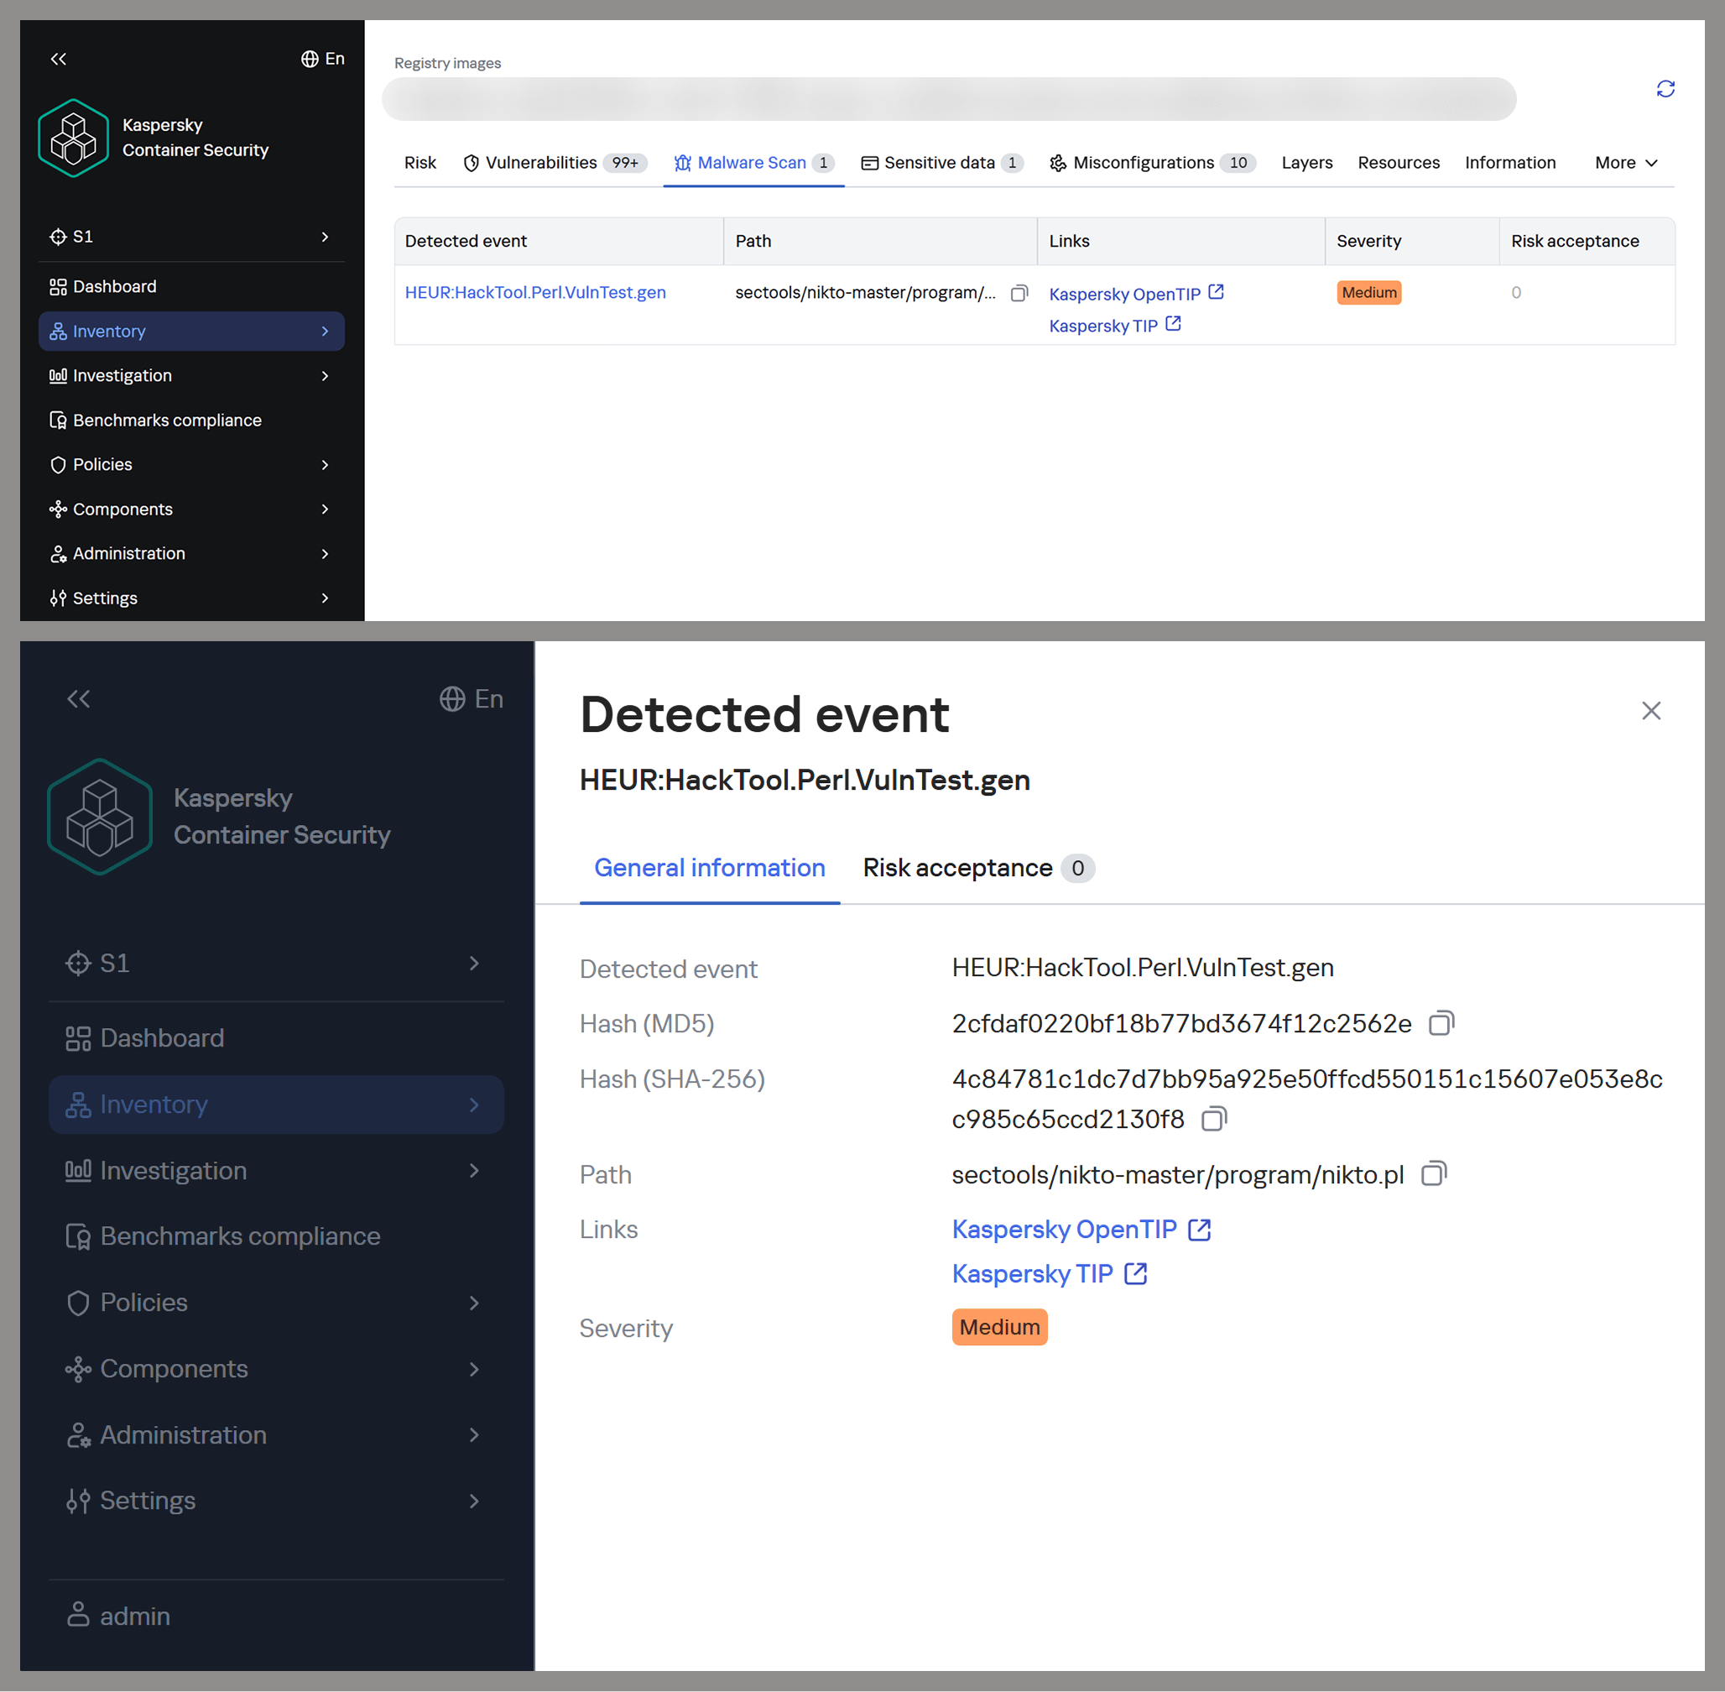Screen dimensions: 1725x1692
Task: Click the Benchmarks compliance icon in top sidebar
Action: [x=58, y=420]
